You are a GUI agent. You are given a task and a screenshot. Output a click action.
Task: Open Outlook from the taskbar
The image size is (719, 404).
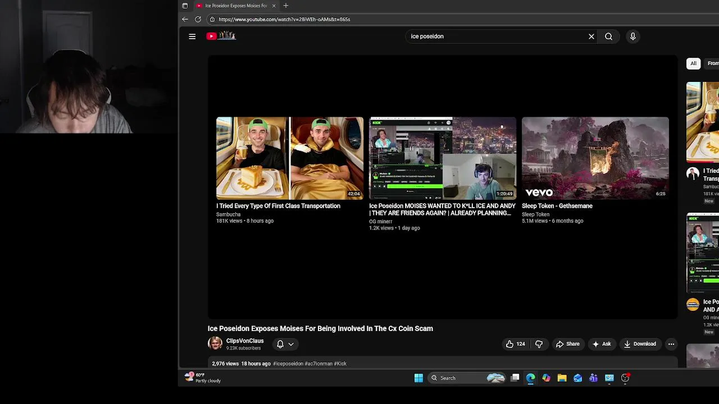(x=577, y=378)
